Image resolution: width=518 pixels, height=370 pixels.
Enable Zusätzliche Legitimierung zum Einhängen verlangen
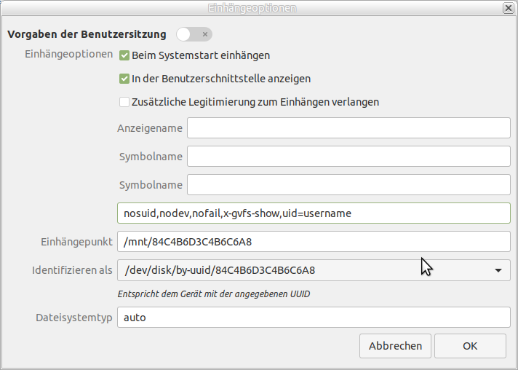click(x=124, y=102)
